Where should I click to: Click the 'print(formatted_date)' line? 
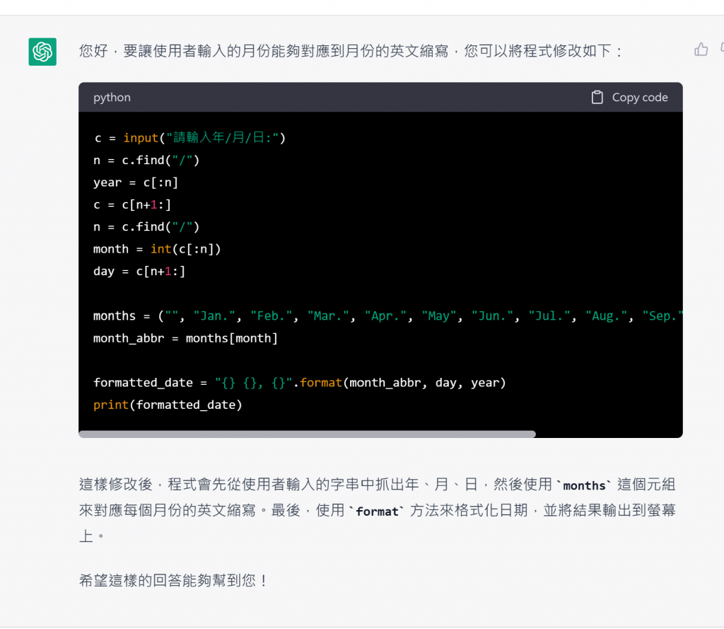click(x=168, y=405)
